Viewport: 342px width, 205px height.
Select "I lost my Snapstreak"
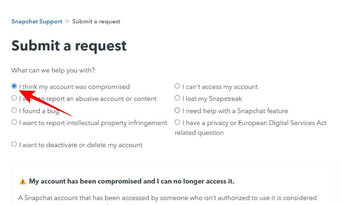coord(177,99)
